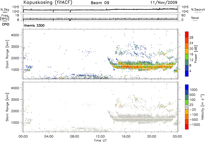Click the '28' tick on power colorbar
The width and height of the screenshot is (205, 142).
pyautogui.click(x=191, y=37)
